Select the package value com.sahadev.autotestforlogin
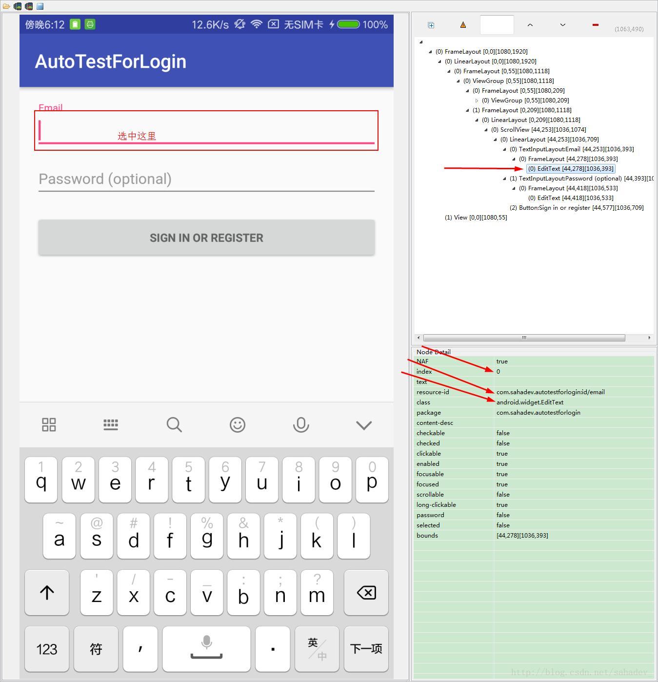The height and width of the screenshot is (682, 658). [538, 413]
